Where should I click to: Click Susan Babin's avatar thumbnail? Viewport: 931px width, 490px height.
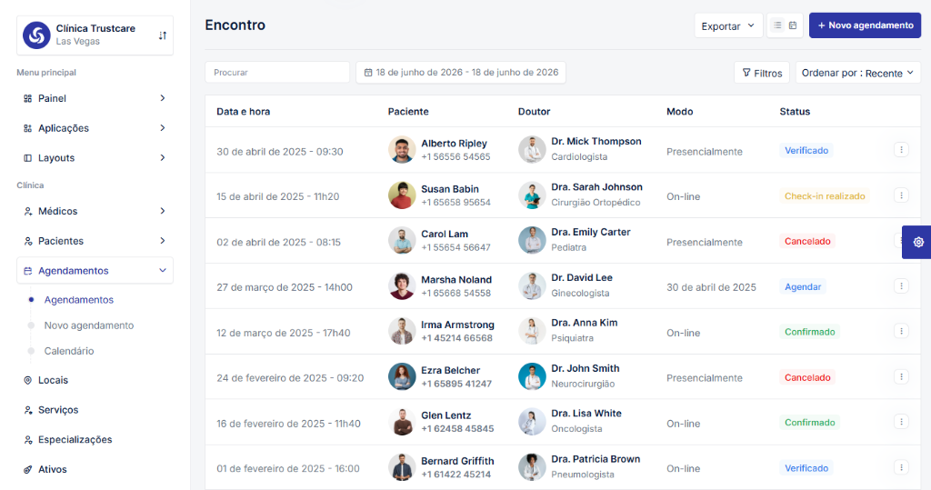coord(402,195)
